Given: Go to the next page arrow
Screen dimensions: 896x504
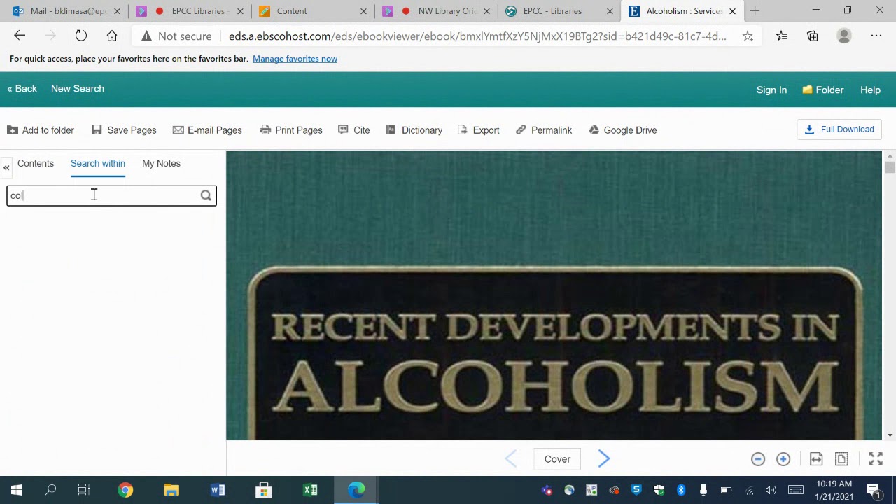Looking at the screenshot, I should pyautogui.click(x=604, y=459).
